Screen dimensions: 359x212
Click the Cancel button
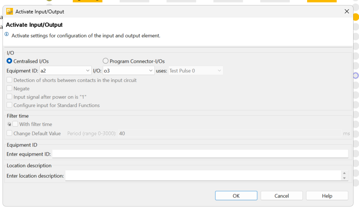click(282, 196)
